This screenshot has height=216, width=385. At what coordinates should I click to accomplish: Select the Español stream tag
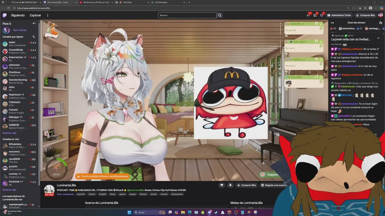[x=81, y=194]
